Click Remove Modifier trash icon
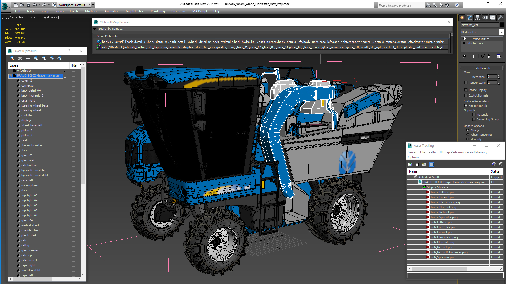Viewport: 506px width, 284px height. [489, 56]
